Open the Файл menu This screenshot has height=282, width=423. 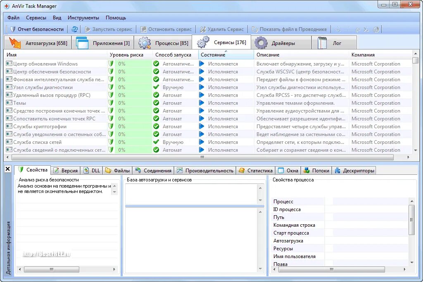13,17
